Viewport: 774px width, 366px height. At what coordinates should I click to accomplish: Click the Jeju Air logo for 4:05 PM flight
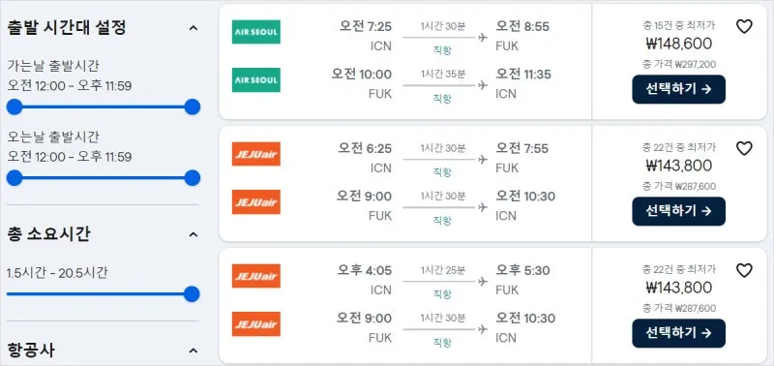point(256,276)
